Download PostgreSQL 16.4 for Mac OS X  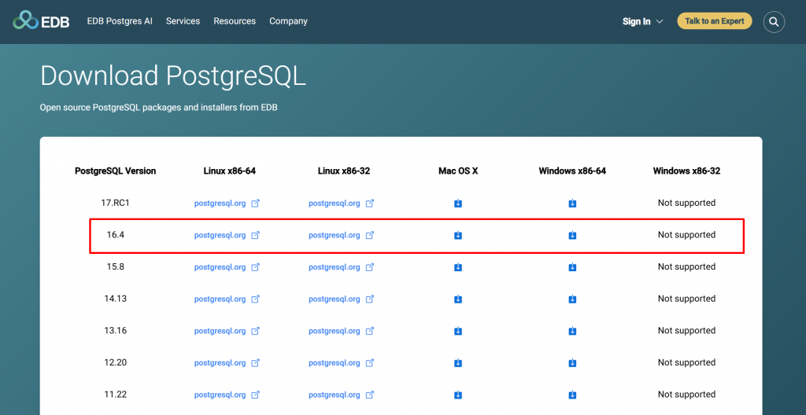[x=458, y=235]
